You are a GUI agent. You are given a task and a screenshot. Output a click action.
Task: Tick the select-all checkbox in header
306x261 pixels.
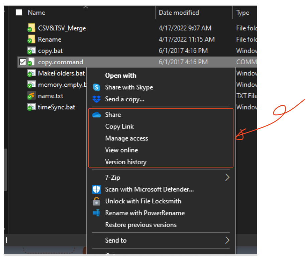pos(19,13)
